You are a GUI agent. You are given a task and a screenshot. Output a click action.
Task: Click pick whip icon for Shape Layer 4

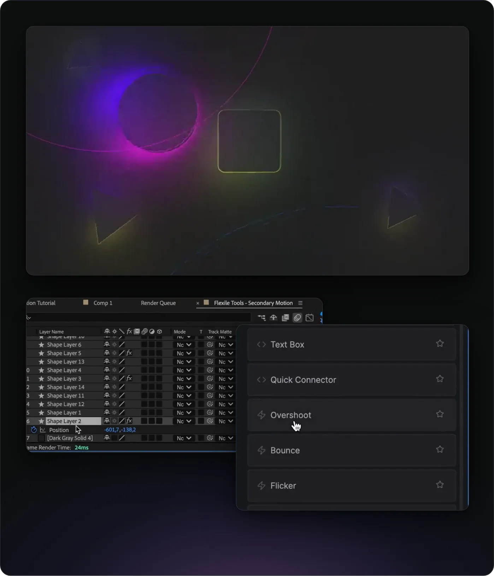coord(210,370)
